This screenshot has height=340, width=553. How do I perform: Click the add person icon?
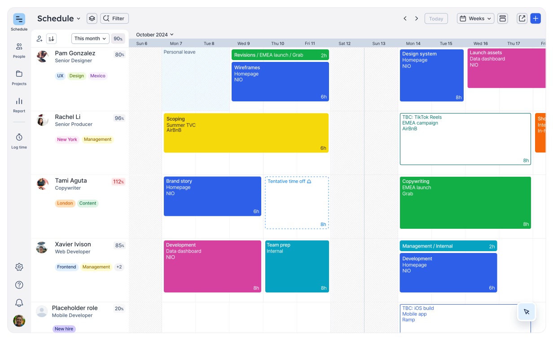(39, 39)
